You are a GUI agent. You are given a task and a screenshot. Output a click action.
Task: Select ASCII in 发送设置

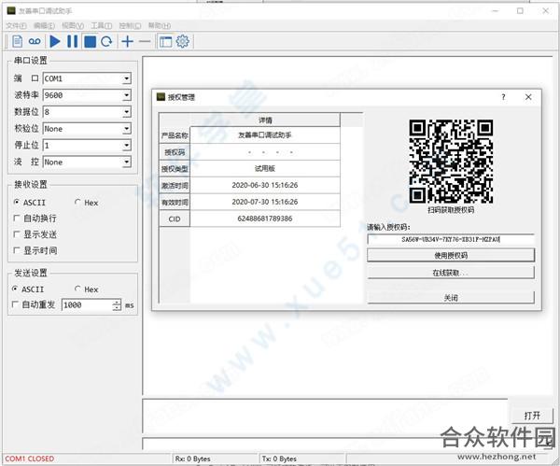28,289
